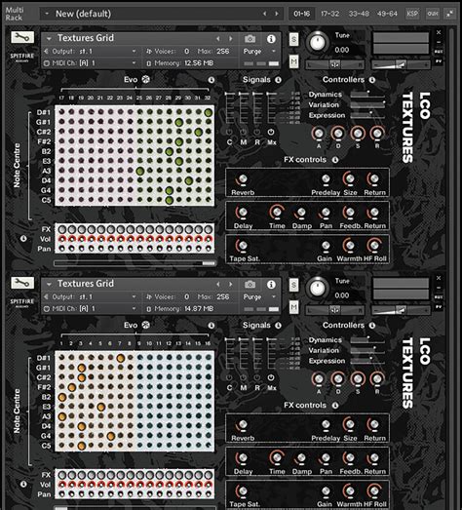Select previous preset arrow in top instrument header
462x510 pixels.
point(217,39)
